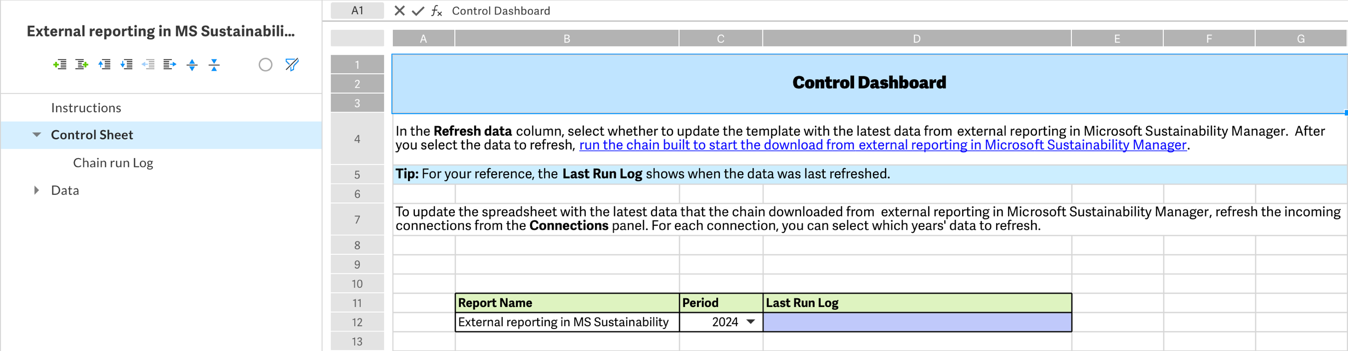Image resolution: width=1348 pixels, height=351 pixels.
Task: Collapse the Control Sheet tree node
Action: pyautogui.click(x=36, y=135)
